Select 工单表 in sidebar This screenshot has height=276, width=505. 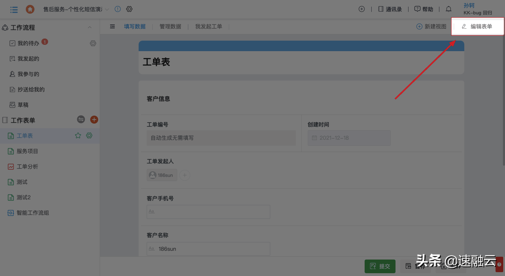click(x=25, y=136)
